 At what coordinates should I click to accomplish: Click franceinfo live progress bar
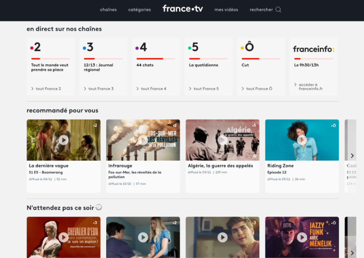tap(314, 59)
